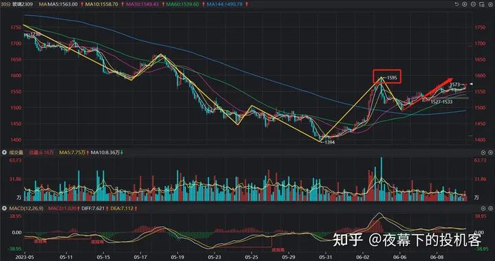The width and height of the screenshot is (495, 261).
Task: Close the MACD panel with X icon
Action: (490, 208)
